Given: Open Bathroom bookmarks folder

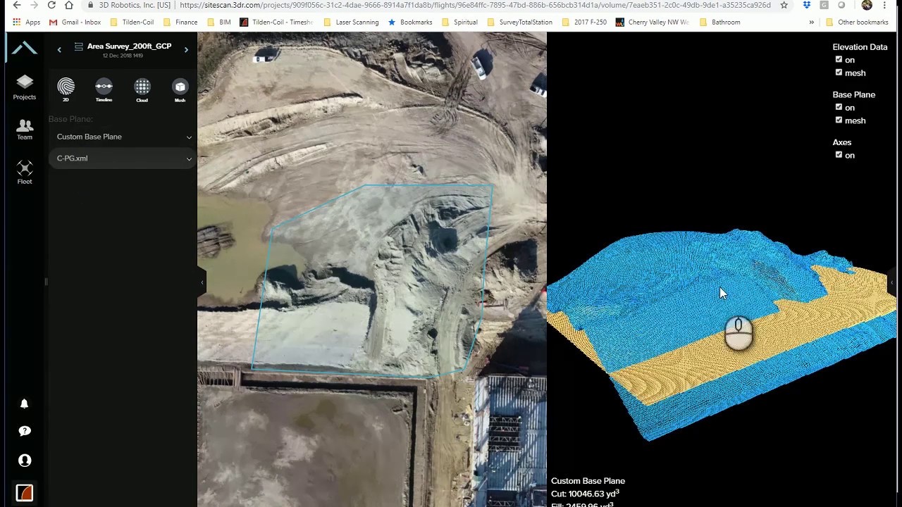Looking at the screenshot, I should click(x=719, y=22).
